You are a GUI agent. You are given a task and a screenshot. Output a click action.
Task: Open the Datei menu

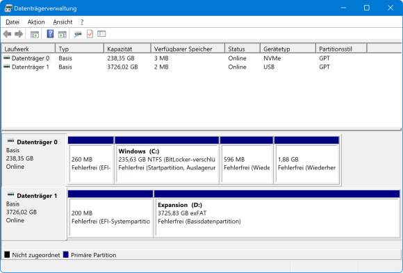[13, 22]
